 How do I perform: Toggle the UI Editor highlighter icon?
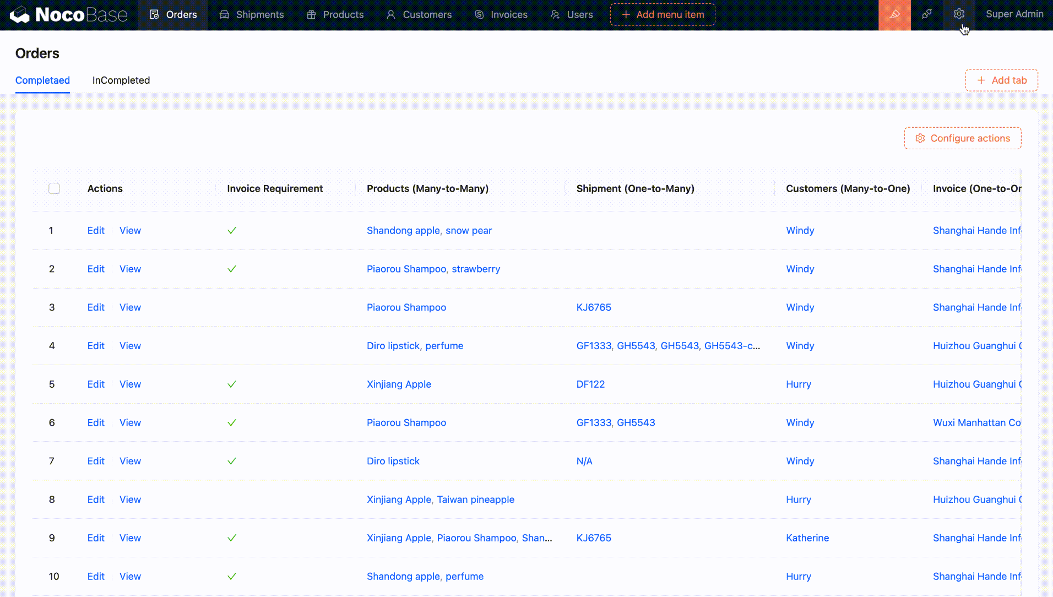(894, 15)
